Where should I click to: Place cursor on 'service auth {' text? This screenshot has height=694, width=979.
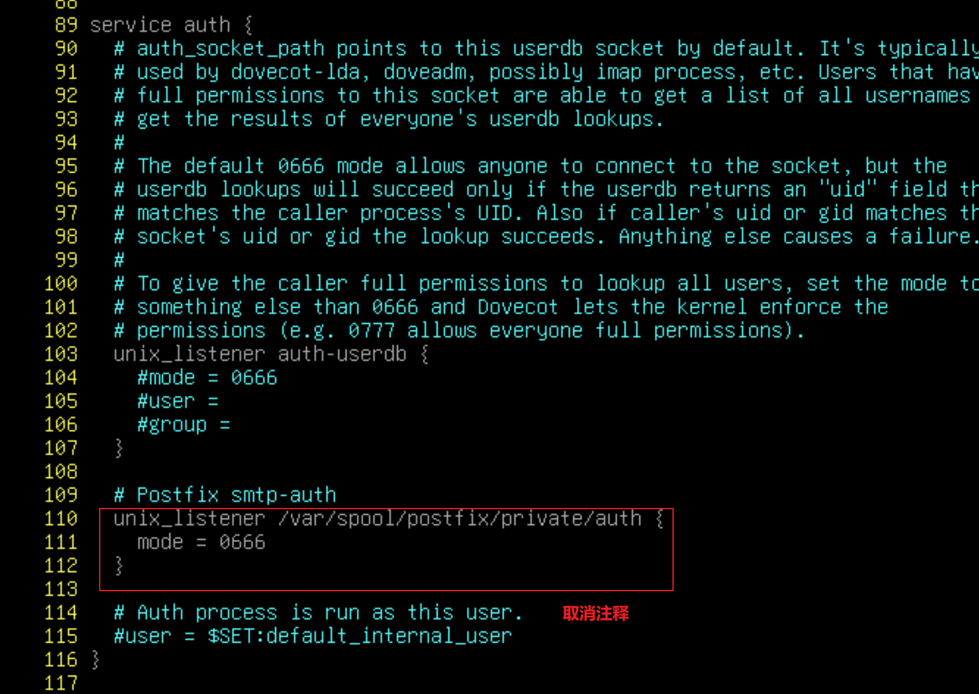click(x=171, y=25)
